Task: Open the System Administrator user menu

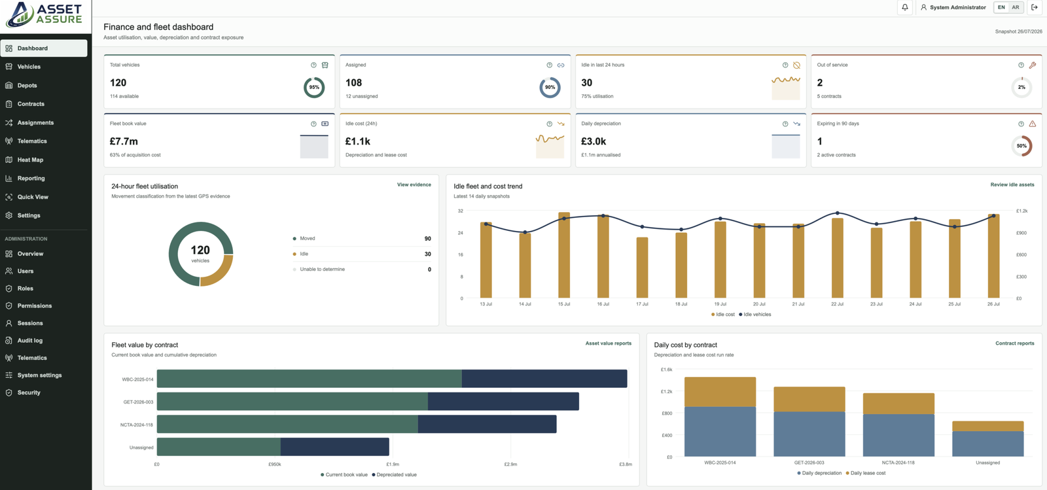Action: click(x=953, y=7)
